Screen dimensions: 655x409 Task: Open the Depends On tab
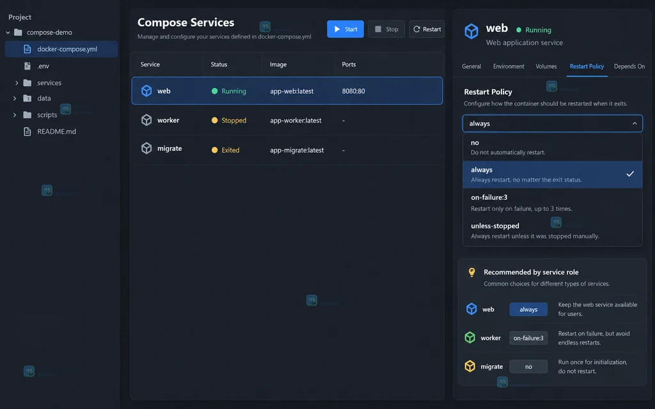(629, 66)
